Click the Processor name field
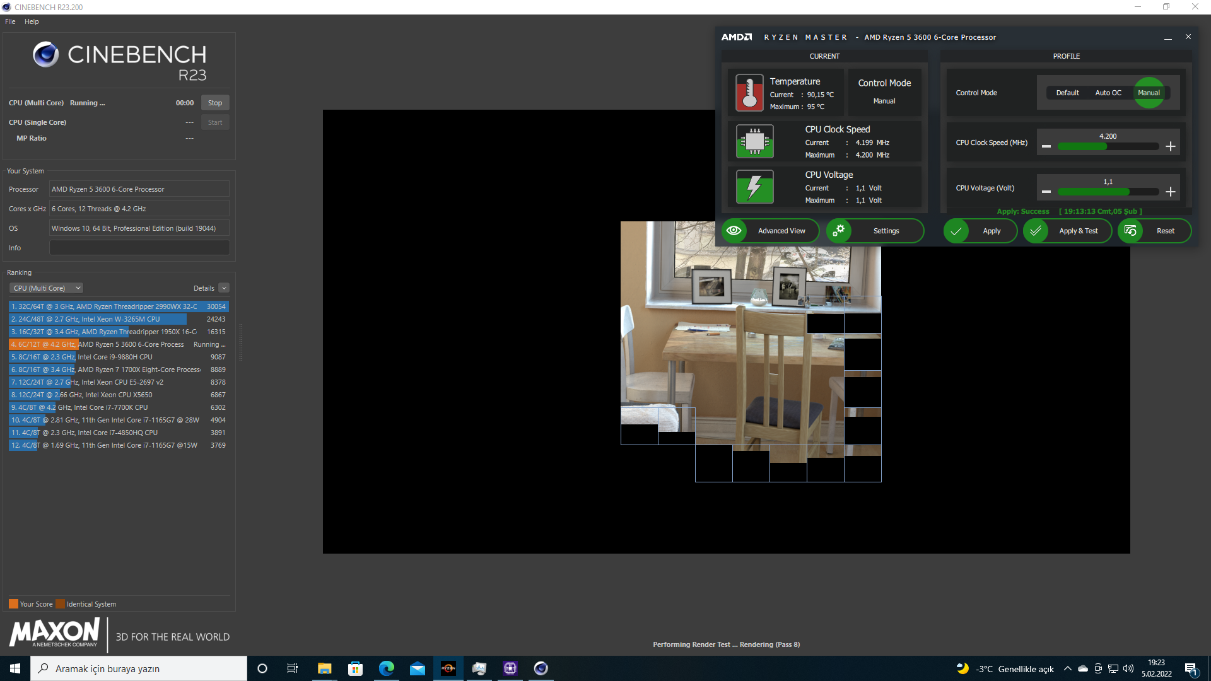This screenshot has width=1211, height=681. [139, 189]
